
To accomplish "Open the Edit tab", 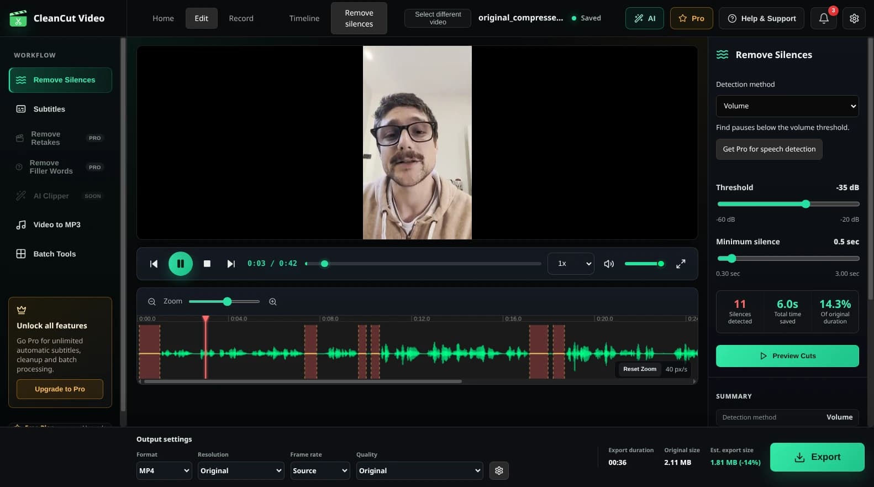I will click(202, 18).
